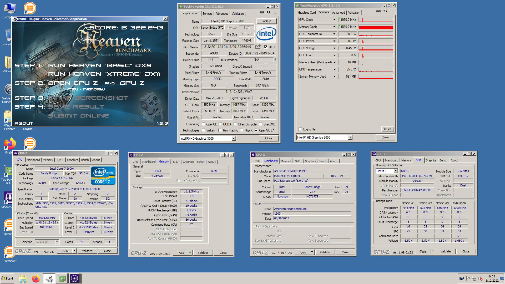Toggle the DirectML checkbox
The image size is (505, 284).
click(x=260, y=124)
